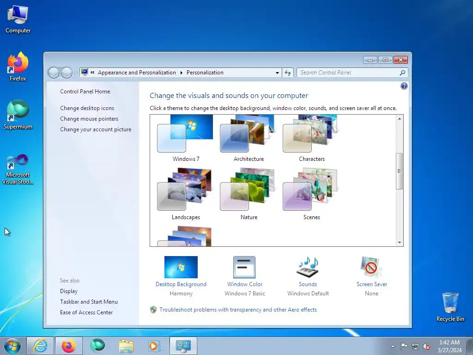Click the search magnifier icon
This screenshot has width=473, height=355.
click(402, 73)
